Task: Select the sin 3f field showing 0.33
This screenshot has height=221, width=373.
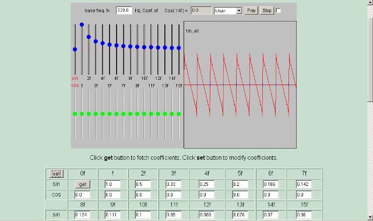Action: tap(174, 184)
